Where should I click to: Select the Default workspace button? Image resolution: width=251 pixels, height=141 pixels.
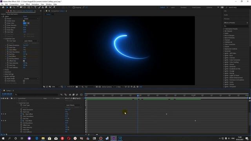coord(162,7)
